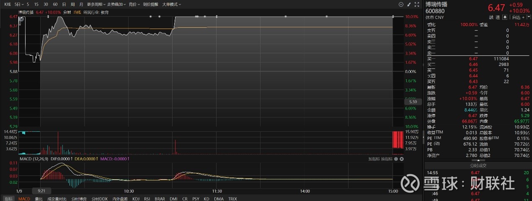Toggle the 分时 line legend
The height and width of the screenshot is (201, 532).
click(67, 12)
